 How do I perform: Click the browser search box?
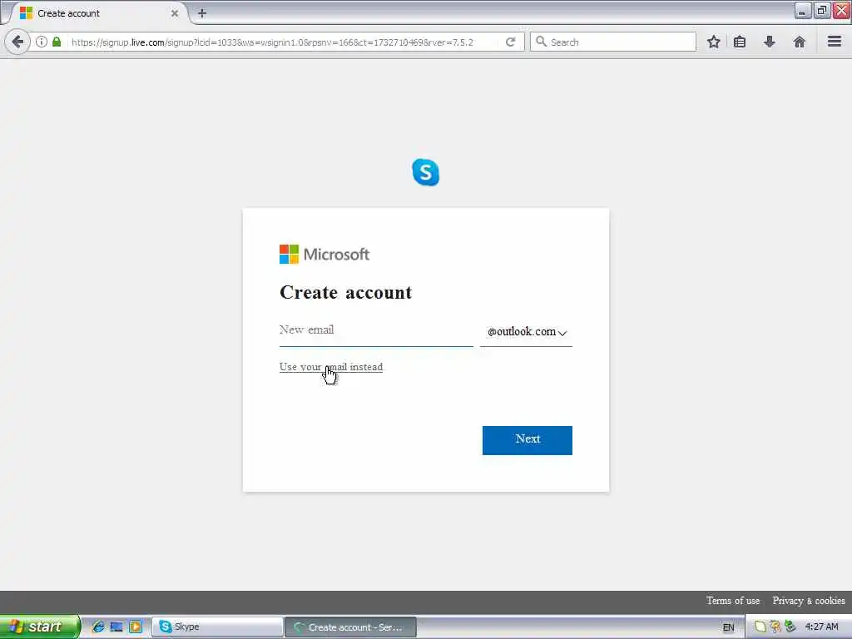coord(613,42)
